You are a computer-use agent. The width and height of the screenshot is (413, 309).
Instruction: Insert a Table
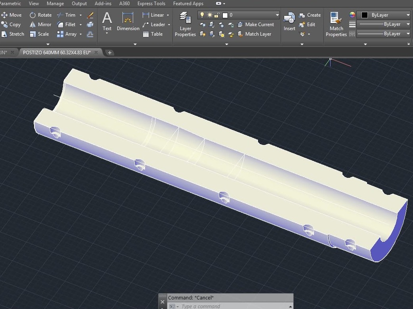(x=153, y=34)
